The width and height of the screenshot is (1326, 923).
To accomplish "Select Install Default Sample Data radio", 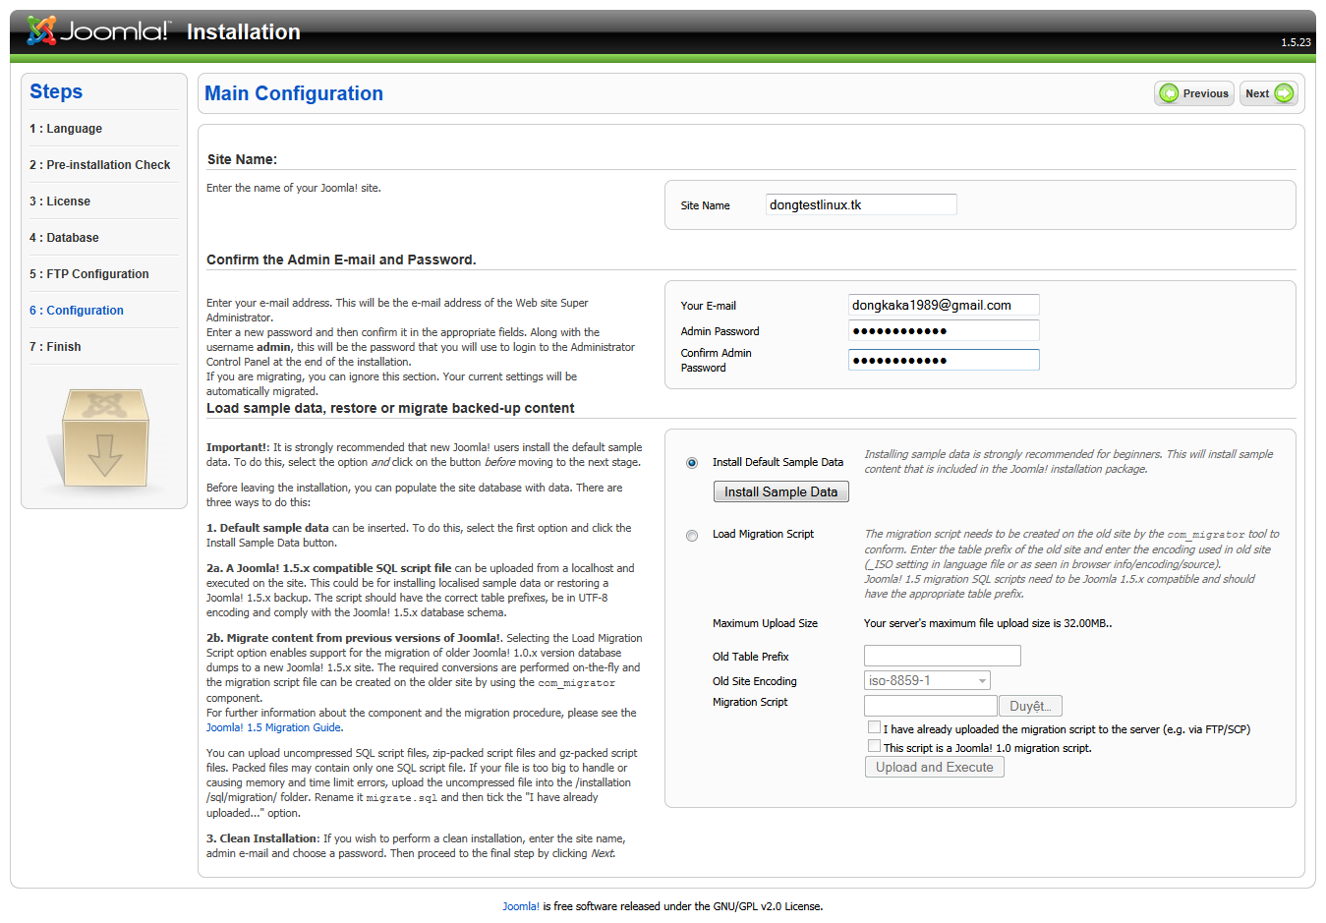I will [692, 463].
